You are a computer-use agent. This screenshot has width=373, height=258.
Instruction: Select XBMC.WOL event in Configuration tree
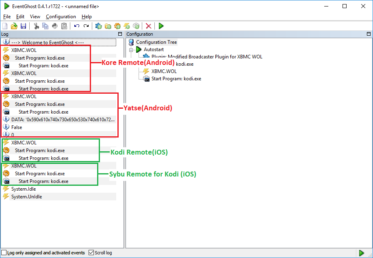click(164, 71)
